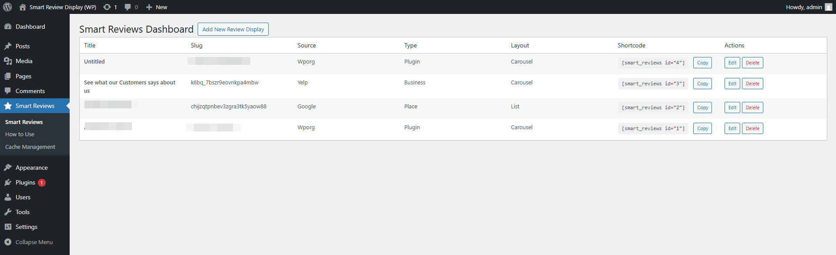Open Cache Management under Smart Reviews
Viewport: 836px width, 255px height.
pos(30,147)
